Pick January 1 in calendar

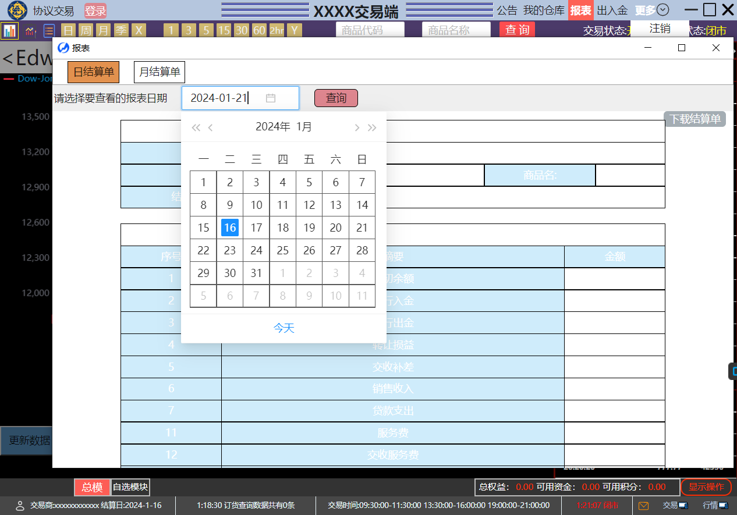click(203, 182)
